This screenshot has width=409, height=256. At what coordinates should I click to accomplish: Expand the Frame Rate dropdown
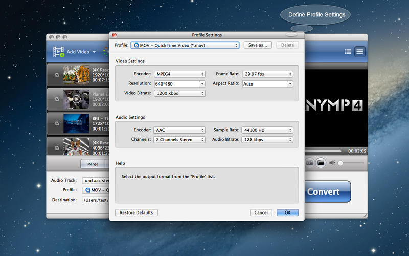click(x=268, y=74)
